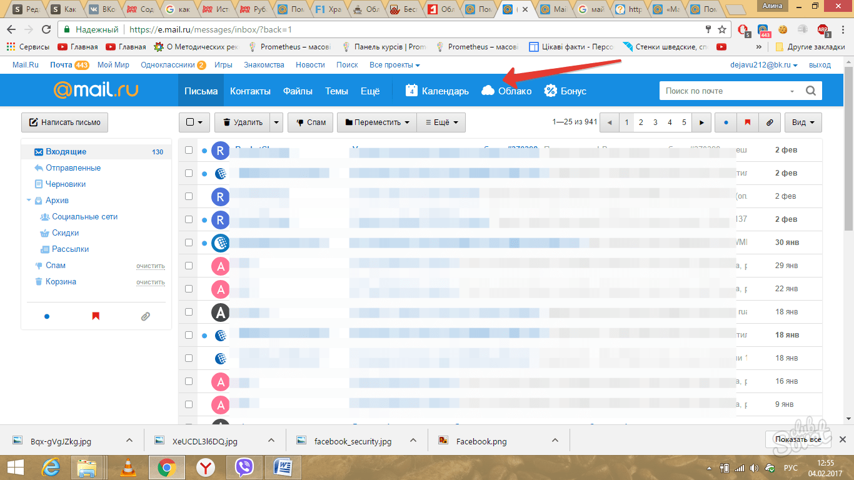Reload the page

[46, 29]
